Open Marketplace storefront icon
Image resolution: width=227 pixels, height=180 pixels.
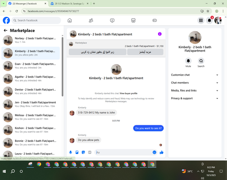coord(133,21)
